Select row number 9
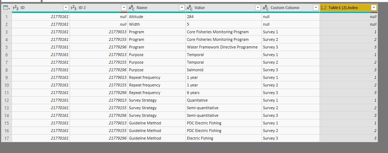 [x=7, y=78]
